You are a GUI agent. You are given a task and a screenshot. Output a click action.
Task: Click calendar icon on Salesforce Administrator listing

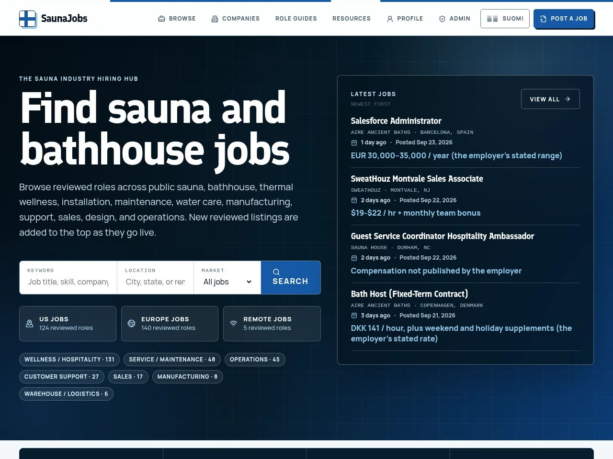click(354, 142)
